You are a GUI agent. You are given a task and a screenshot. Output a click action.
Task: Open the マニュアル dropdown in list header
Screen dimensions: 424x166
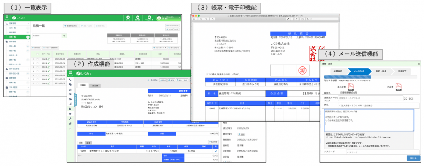pyautogui.click(x=149, y=18)
